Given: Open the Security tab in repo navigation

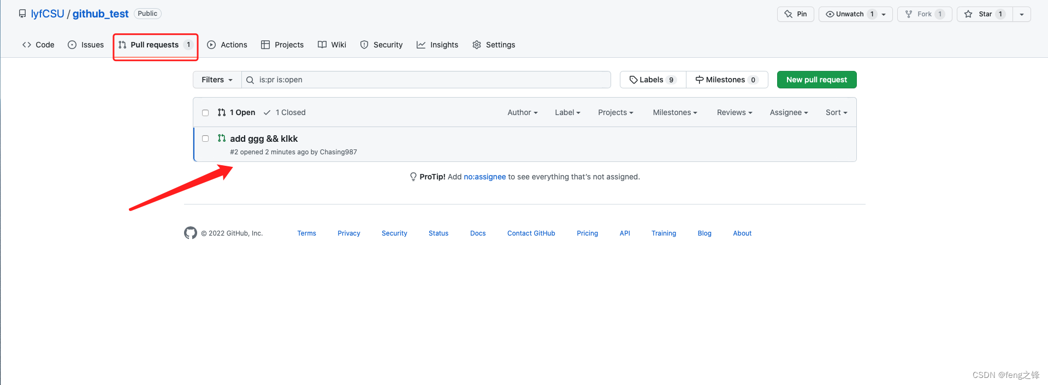Looking at the screenshot, I should pos(381,45).
